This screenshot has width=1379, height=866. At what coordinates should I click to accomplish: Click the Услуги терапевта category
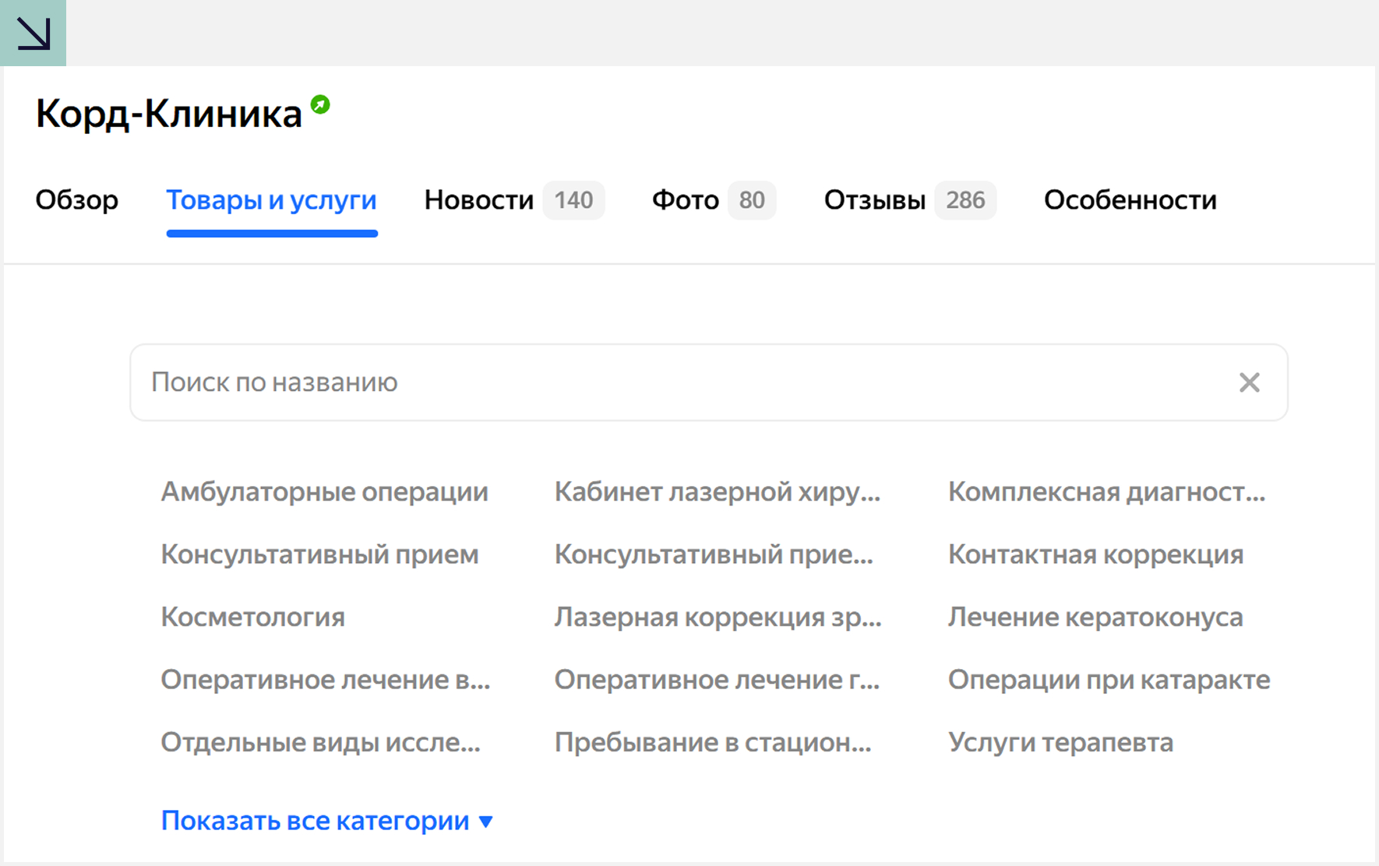coord(1060,742)
